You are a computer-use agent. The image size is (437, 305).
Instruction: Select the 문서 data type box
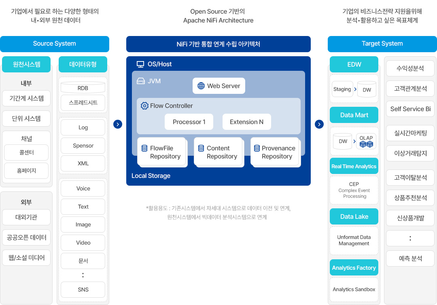tap(83, 261)
